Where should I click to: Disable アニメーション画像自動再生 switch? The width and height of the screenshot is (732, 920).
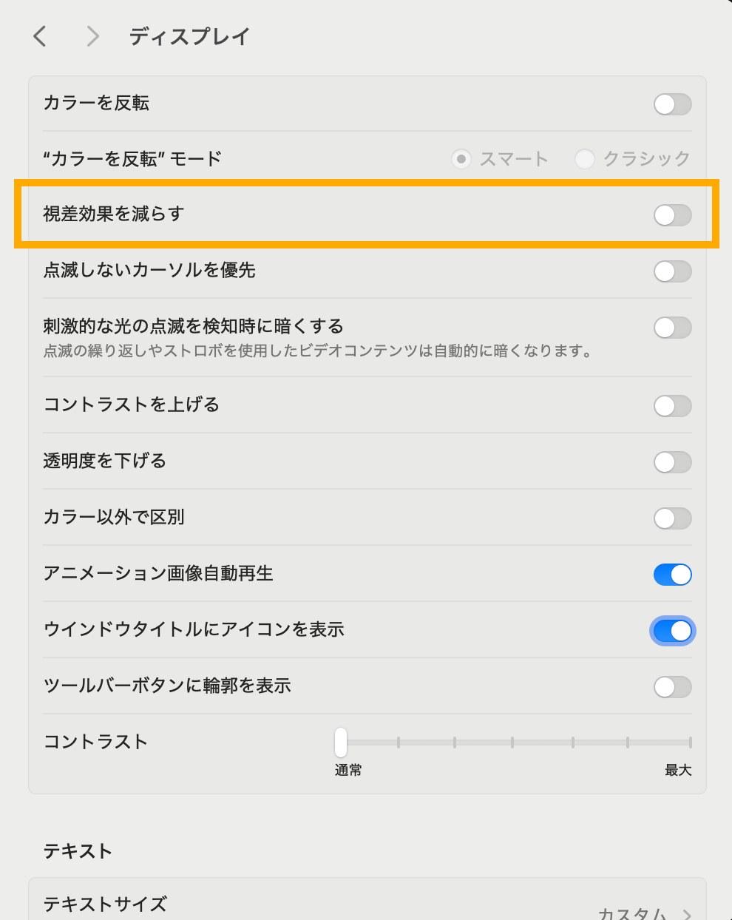tap(672, 575)
